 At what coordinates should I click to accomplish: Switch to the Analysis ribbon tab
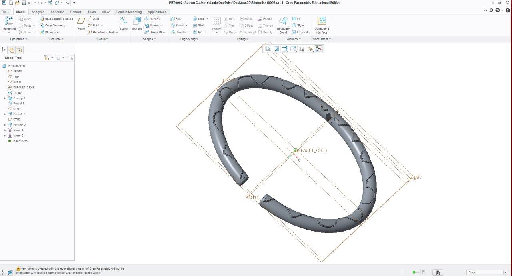pyautogui.click(x=38, y=12)
